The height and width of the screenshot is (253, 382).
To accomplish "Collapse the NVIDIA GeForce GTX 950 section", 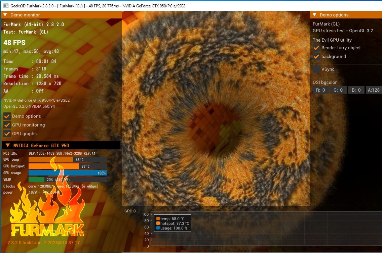I will [x=8, y=145].
